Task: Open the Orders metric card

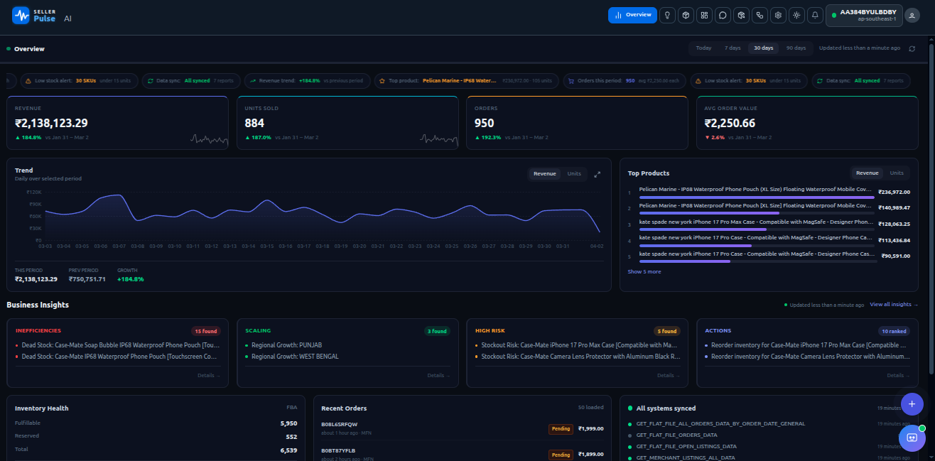Action: (x=577, y=123)
